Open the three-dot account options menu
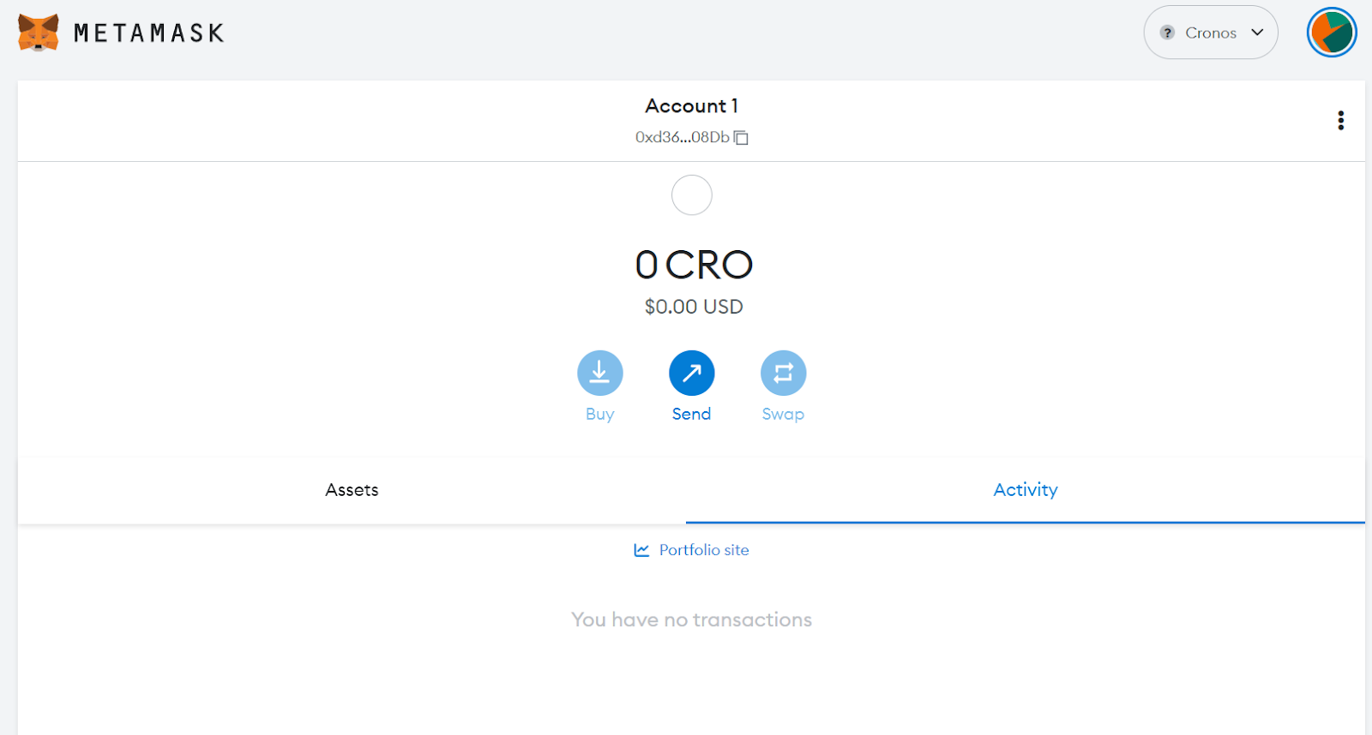Image resolution: width=1372 pixels, height=735 pixels. pyautogui.click(x=1341, y=121)
